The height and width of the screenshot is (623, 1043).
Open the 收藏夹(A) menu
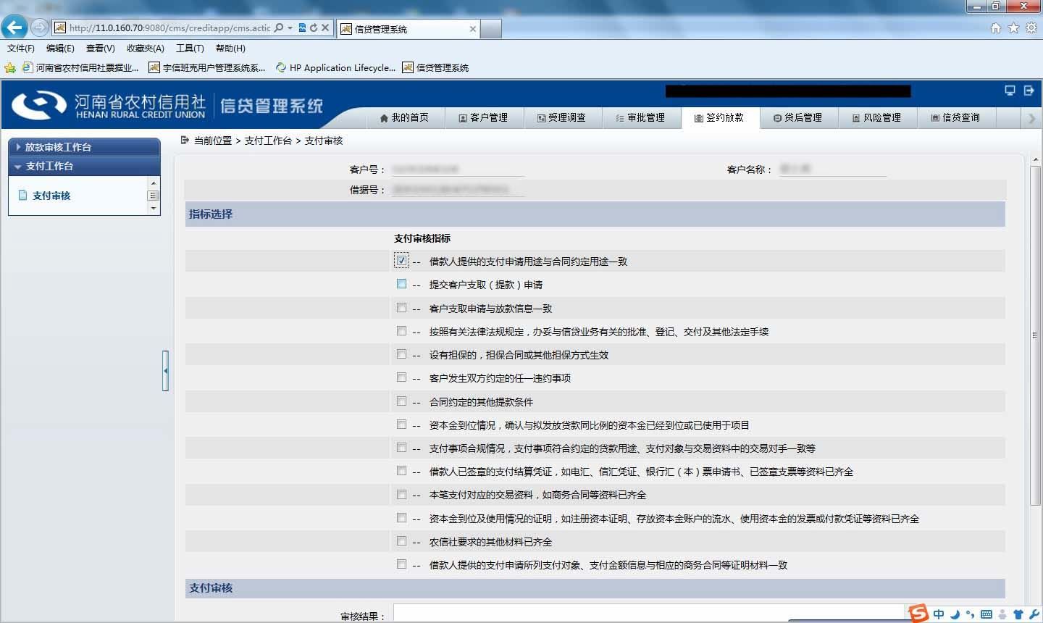pyautogui.click(x=145, y=49)
